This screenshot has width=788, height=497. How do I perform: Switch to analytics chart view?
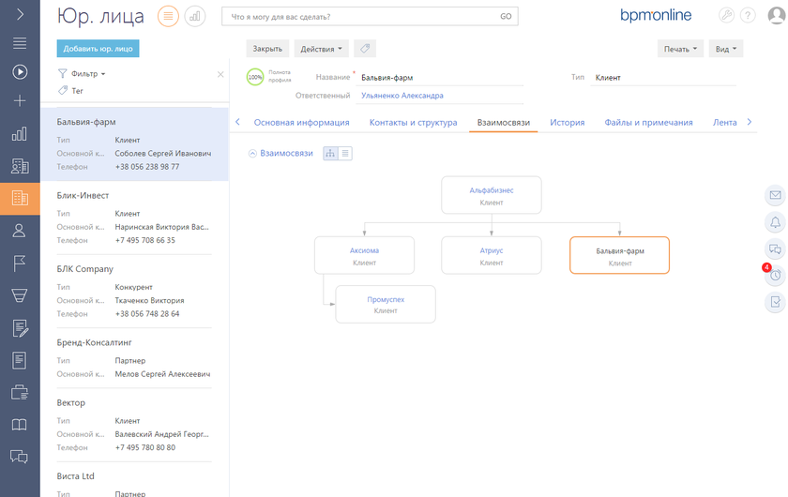195,16
